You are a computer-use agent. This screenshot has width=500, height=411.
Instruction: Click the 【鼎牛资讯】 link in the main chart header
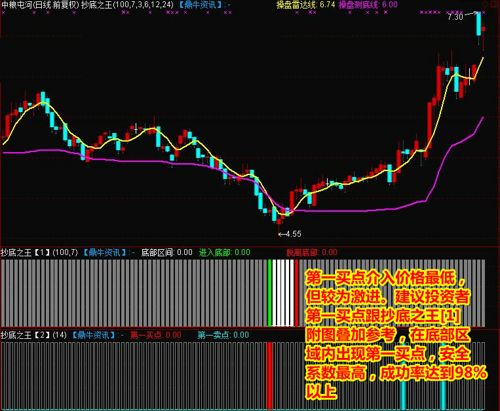coord(200,5)
